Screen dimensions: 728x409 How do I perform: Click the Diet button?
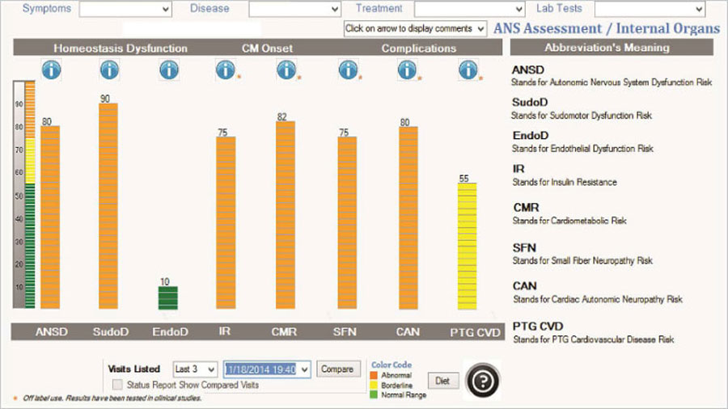(442, 382)
